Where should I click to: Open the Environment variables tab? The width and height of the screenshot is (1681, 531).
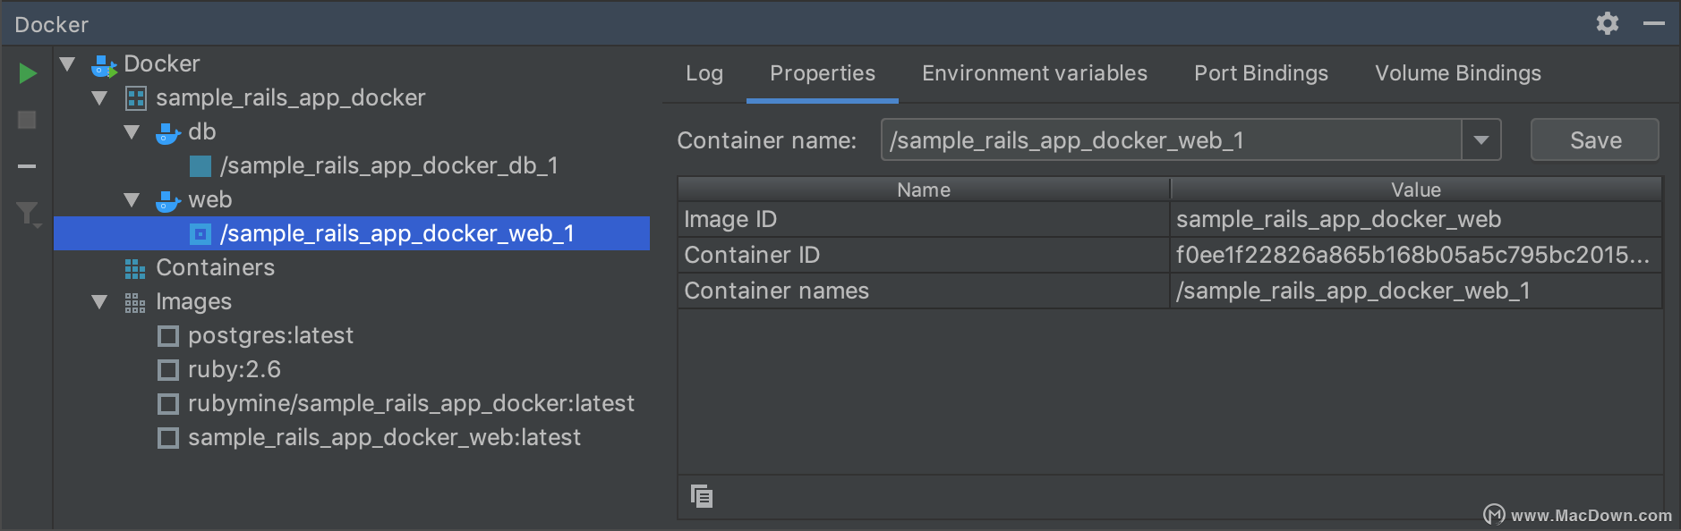coord(1035,73)
